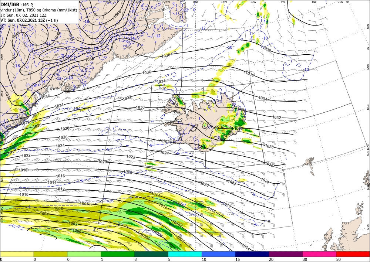The height and width of the screenshot is (262, 370).
Task: Click the 25W longitude label
Action: 167,2
